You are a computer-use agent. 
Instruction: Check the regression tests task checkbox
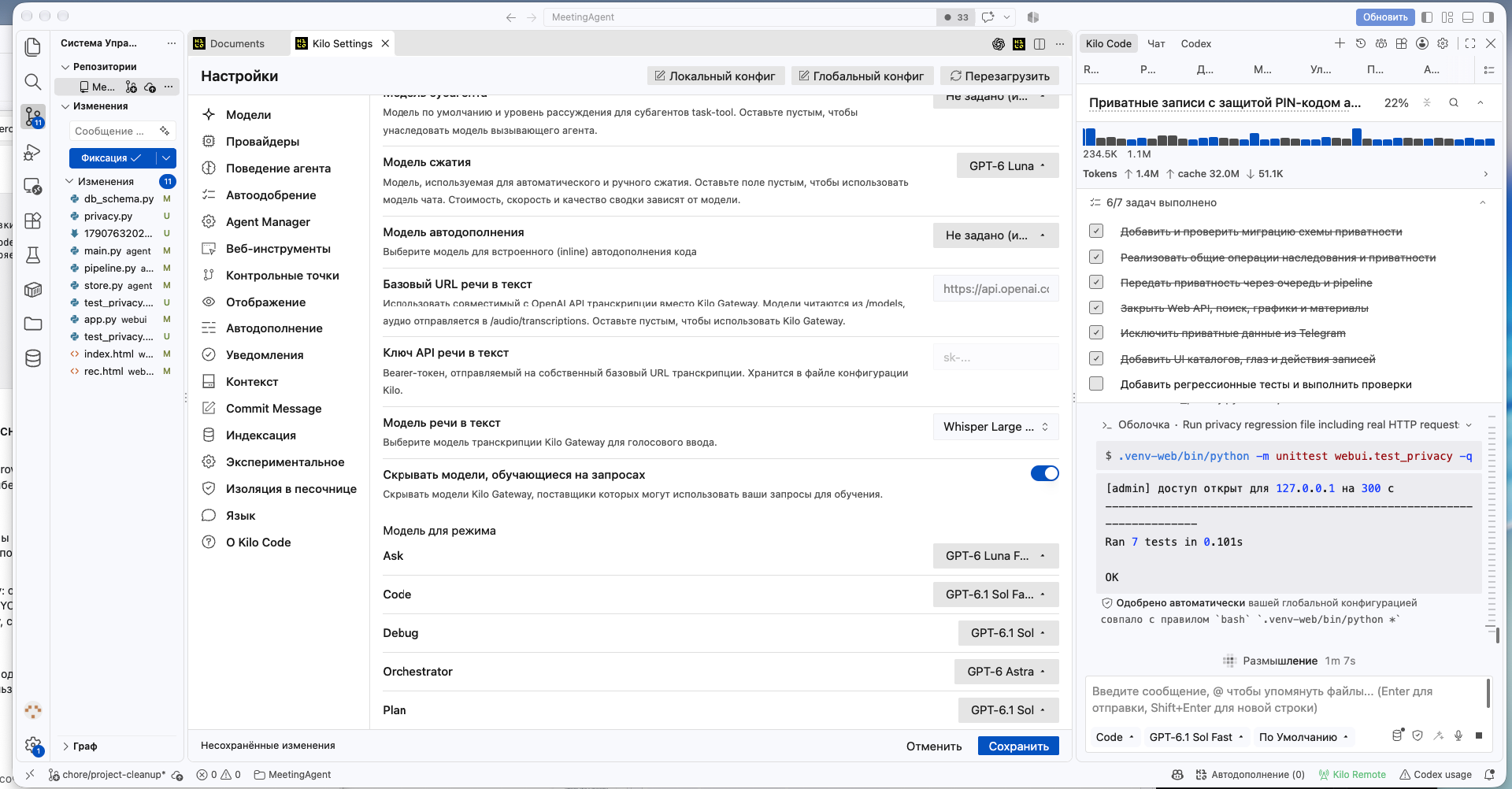(x=1096, y=383)
